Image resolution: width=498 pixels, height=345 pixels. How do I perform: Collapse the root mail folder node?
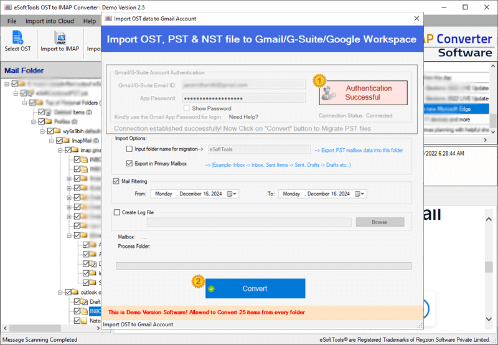(x=7, y=84)
